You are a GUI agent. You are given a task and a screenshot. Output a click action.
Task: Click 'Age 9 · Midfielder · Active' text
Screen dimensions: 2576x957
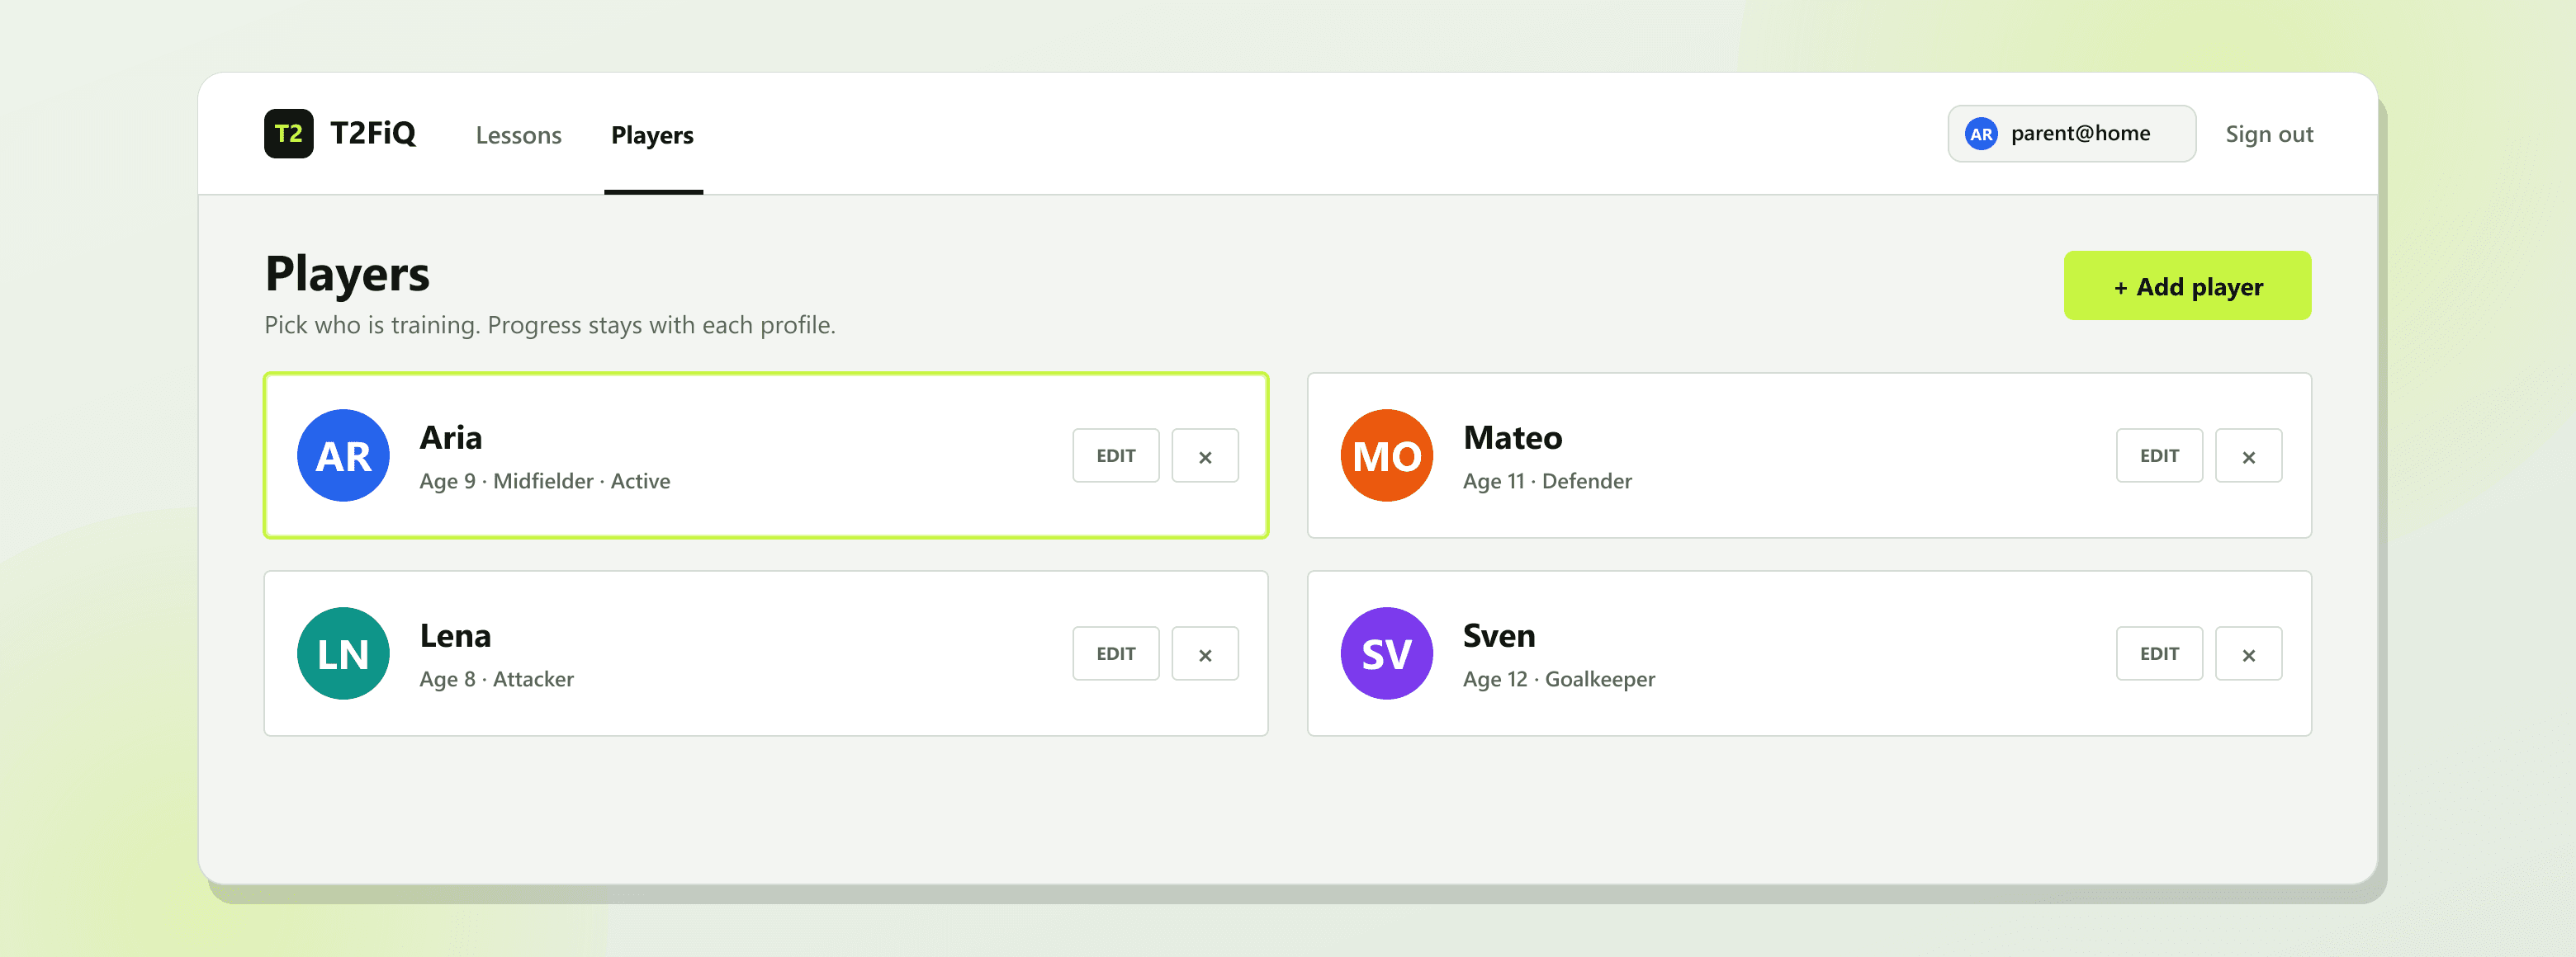click(545, 480)
